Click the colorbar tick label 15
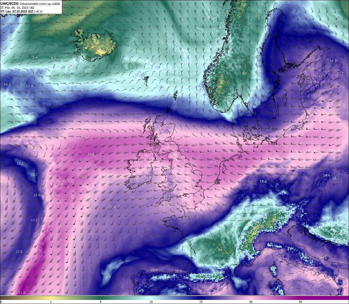Viewport: 349px width, 304px height. (201, 302)
